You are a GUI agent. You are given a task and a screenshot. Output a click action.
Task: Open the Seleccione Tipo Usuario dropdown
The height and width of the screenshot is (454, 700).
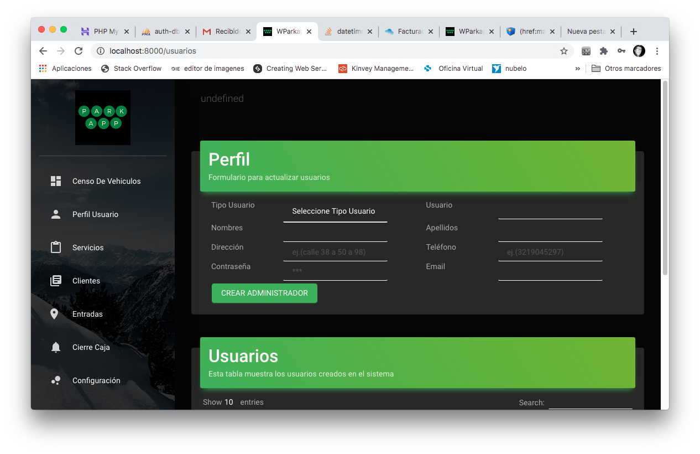click(335, 211)
